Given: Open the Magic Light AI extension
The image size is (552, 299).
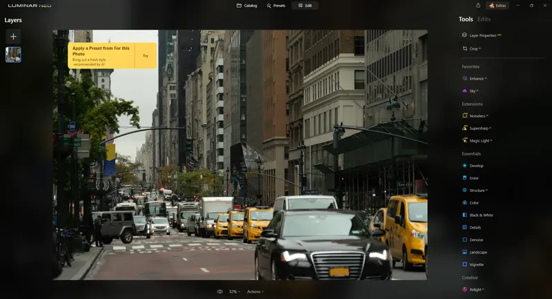Looking at the screenshot, I should tap(477, 140).
